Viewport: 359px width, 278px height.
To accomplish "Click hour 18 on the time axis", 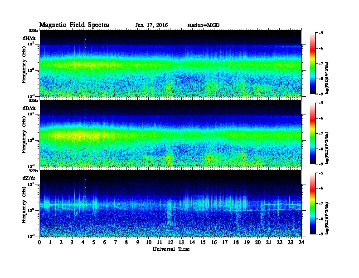I will point(236,243).
